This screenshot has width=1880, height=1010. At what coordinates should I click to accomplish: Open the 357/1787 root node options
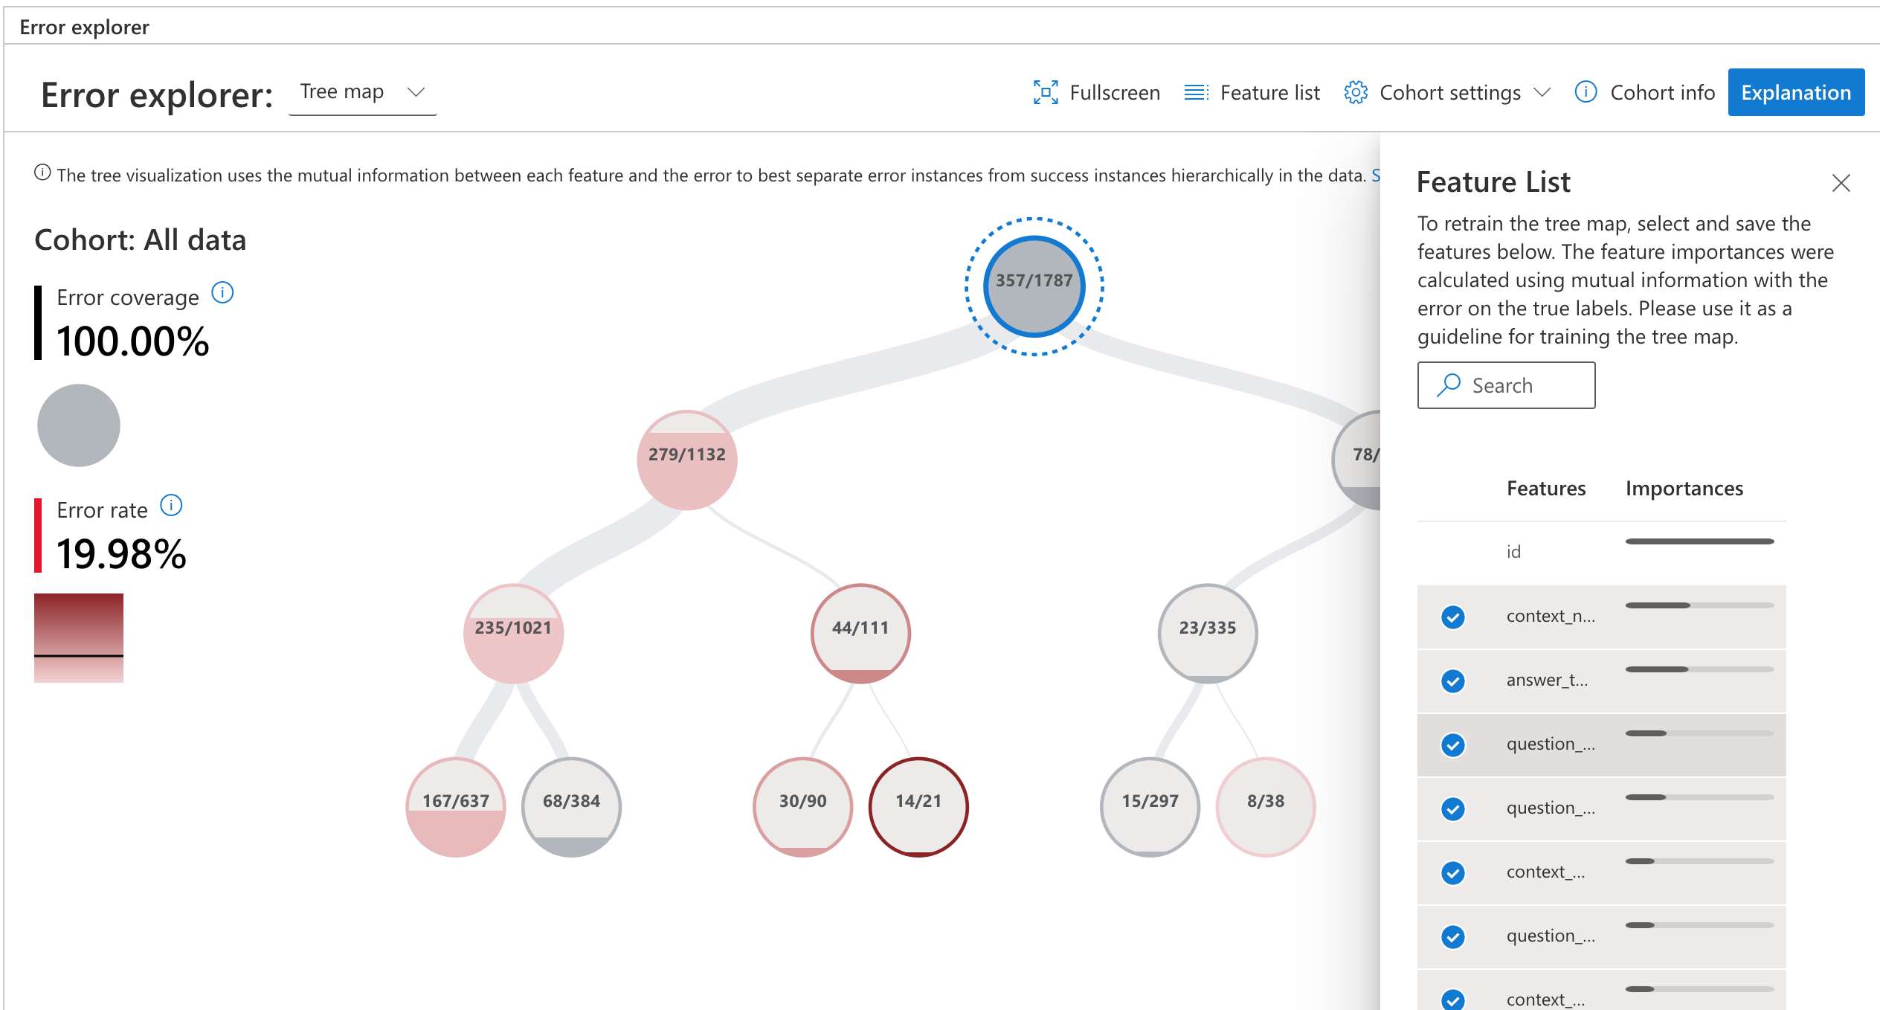pyautogui.click(x=1034, y=286)
